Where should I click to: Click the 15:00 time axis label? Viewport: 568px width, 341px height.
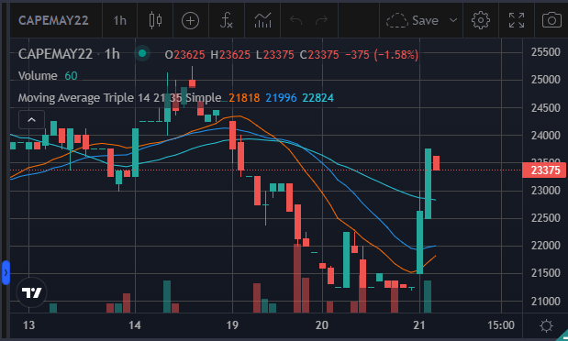click(501, 325)
